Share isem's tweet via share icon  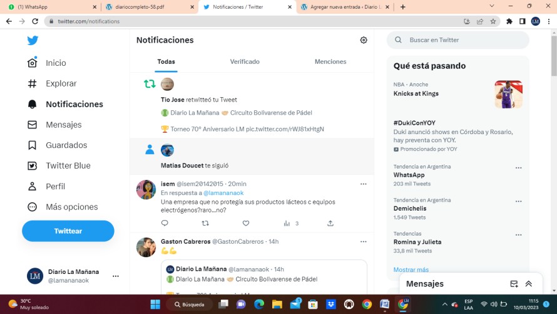click(x=330, y=223)
